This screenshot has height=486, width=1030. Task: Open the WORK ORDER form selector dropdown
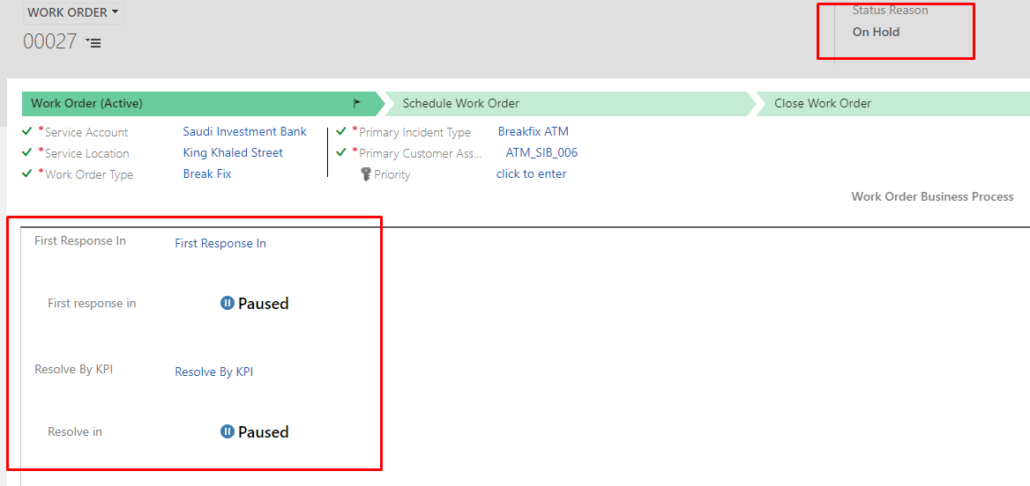[73, 13]
